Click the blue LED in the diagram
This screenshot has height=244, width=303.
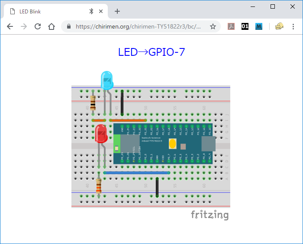coord(106,81)
